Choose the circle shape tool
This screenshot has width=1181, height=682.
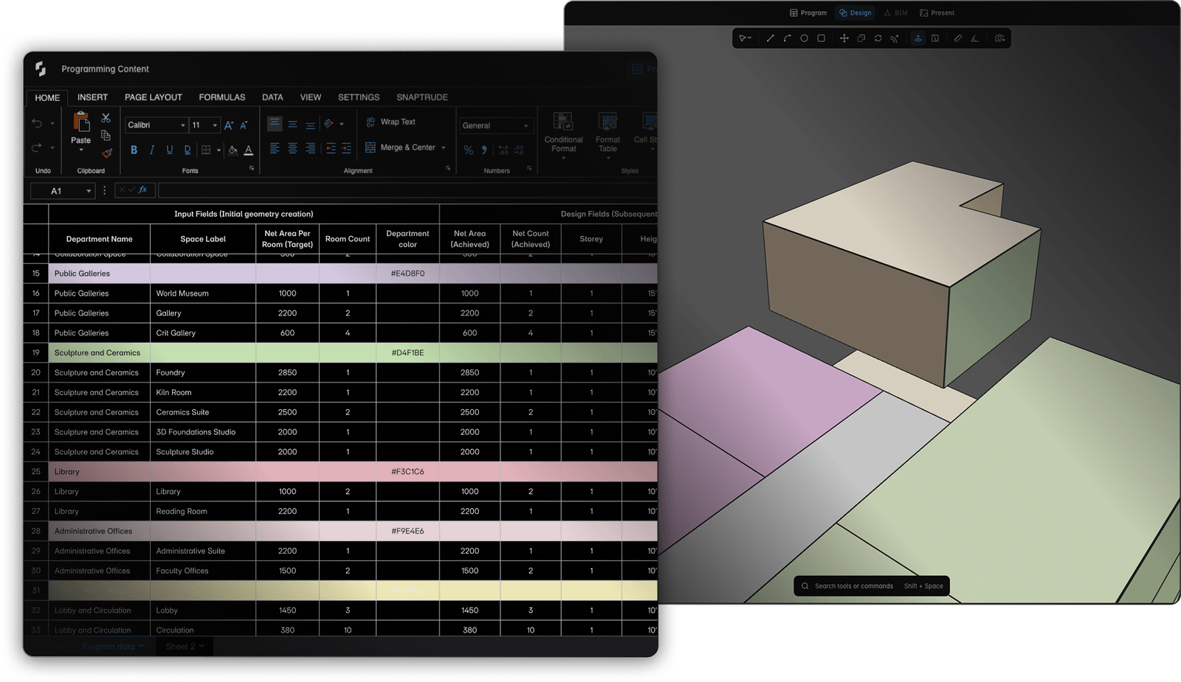click(804, 38)
